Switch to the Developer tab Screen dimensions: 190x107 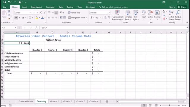point(90,7)
